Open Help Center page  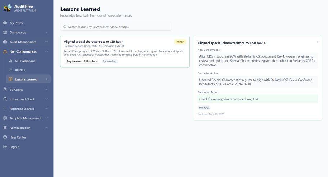[x=27, y=137]
